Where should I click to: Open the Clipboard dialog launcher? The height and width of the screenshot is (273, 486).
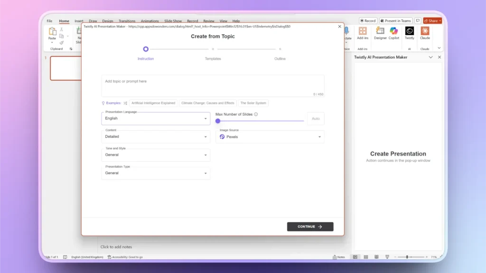71,49
